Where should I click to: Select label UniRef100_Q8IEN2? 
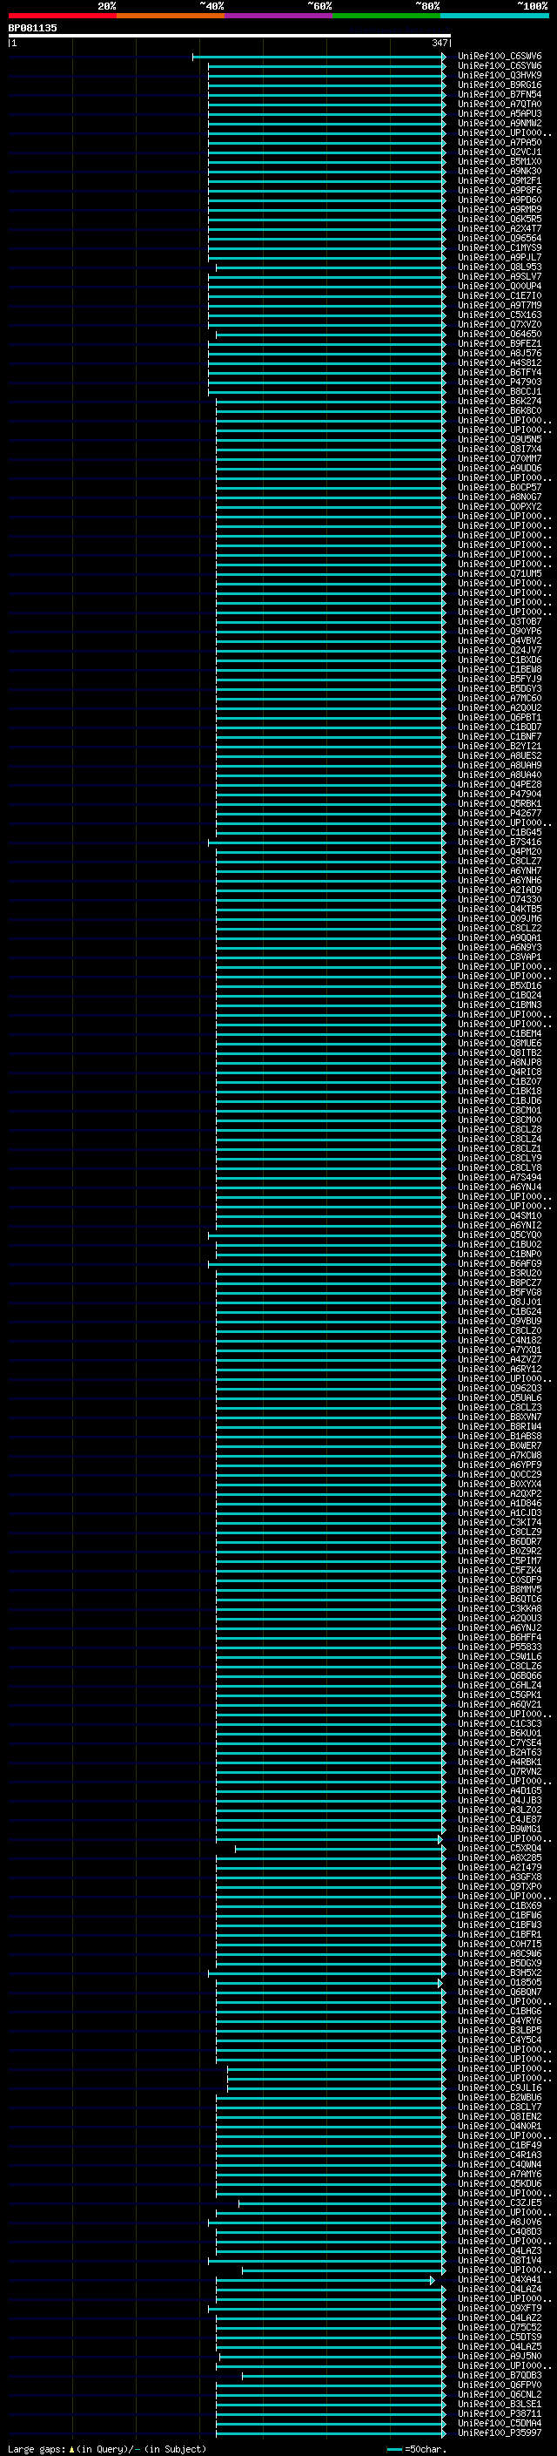[x=499, y=2116]
